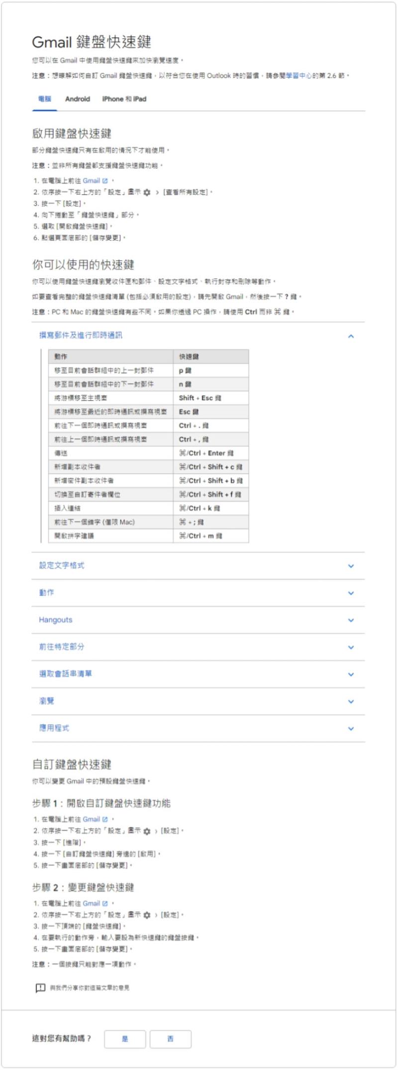
Task: Click the ⌘/Ctrl + Enter 鍵 cell
Action: (x=211, y=453)
